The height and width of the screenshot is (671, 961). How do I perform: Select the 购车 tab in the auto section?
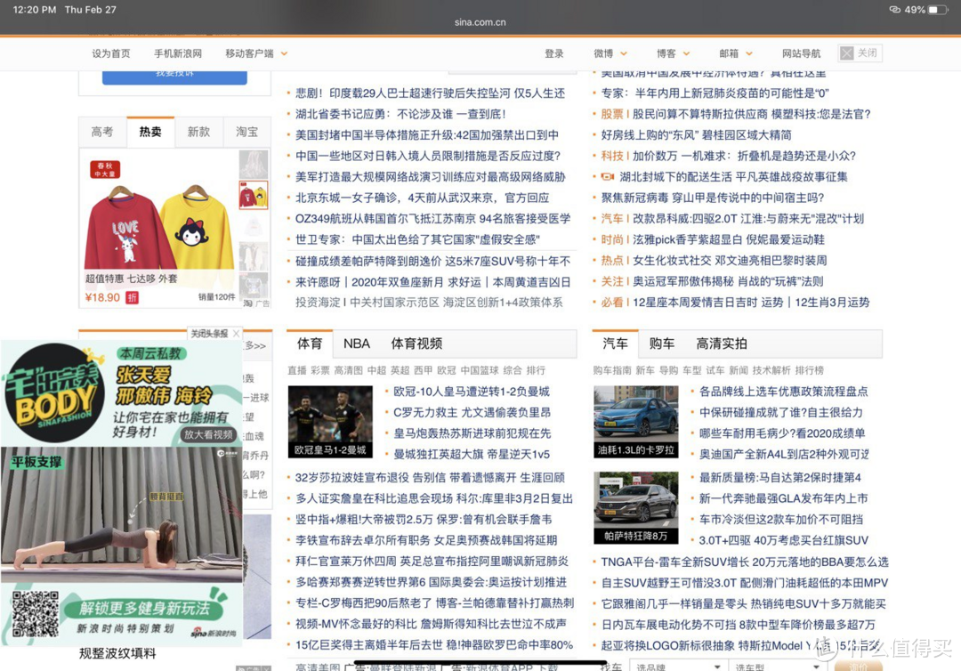point(662,344)
